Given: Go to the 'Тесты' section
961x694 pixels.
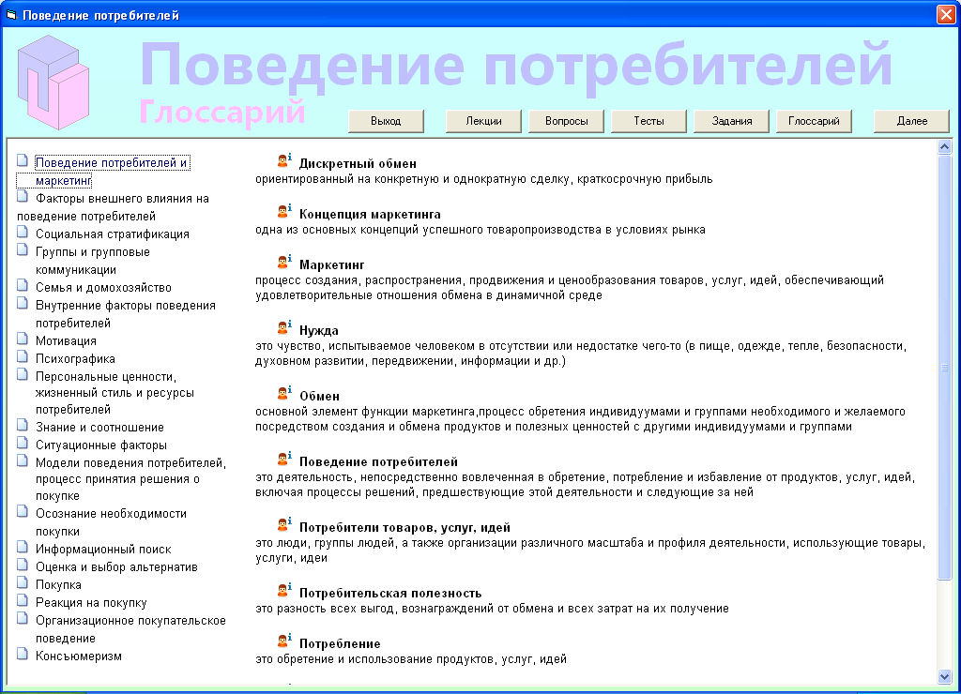Looking at the screenshot, I should 648,121.
